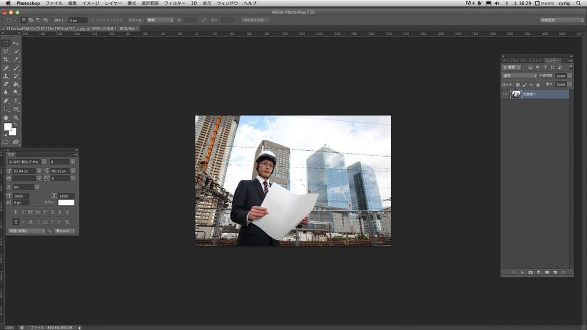
Task: Toggle faux bold in the Character panel
Action: 15,212
